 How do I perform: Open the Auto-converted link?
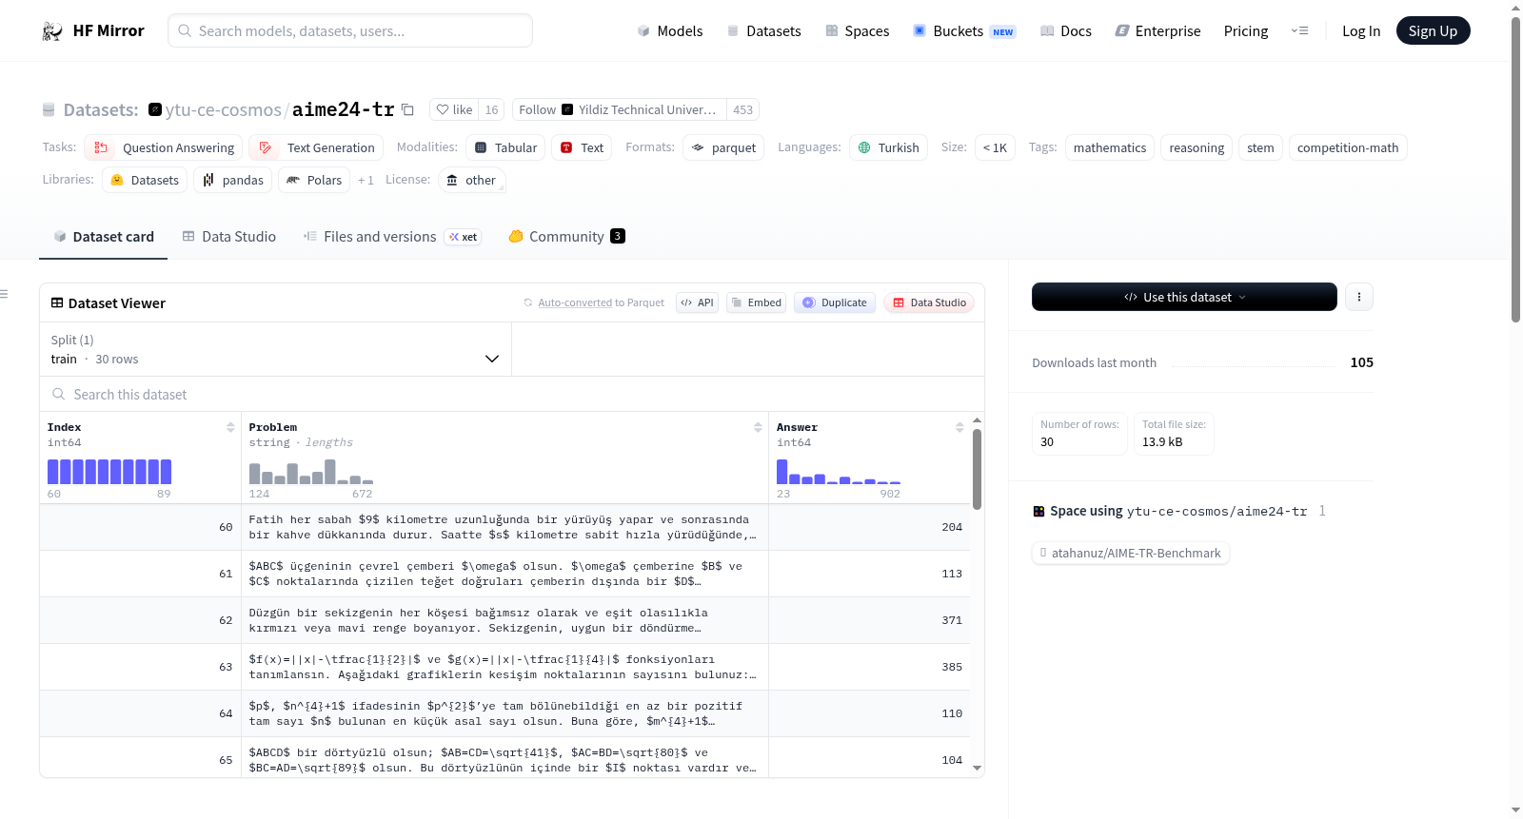click(x=575, y=302)
